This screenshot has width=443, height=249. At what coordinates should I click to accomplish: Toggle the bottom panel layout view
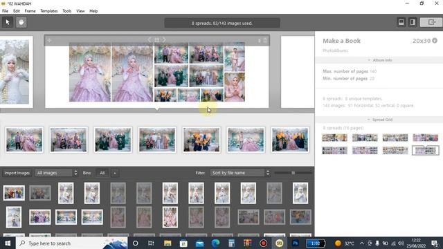401,22
